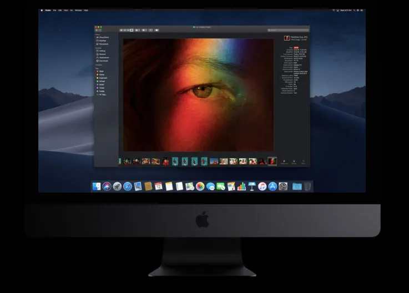This screenshot has width=409, height=293.
Task: Open Pages icon in the Dock
Action: pos(231,186)
